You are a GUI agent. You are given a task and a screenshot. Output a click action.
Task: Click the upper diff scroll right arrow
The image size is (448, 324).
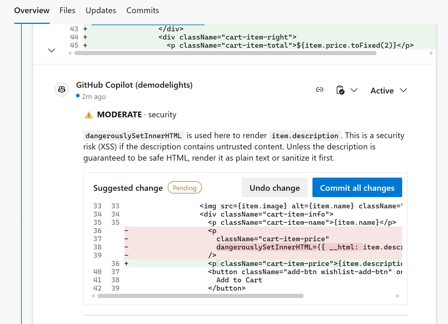[x=431, y=53]
